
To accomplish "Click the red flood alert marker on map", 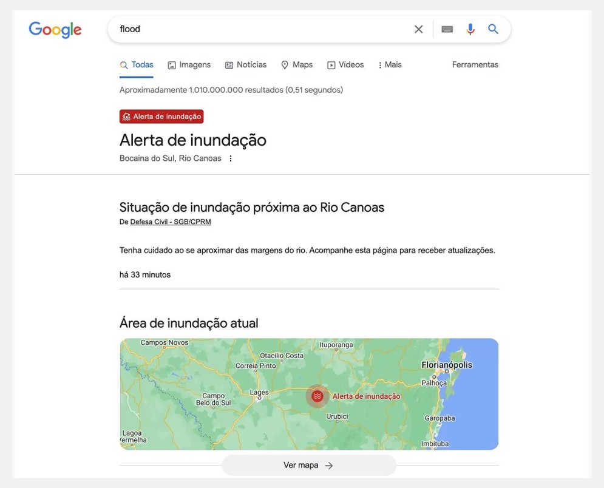I will (x=317, y=396).
